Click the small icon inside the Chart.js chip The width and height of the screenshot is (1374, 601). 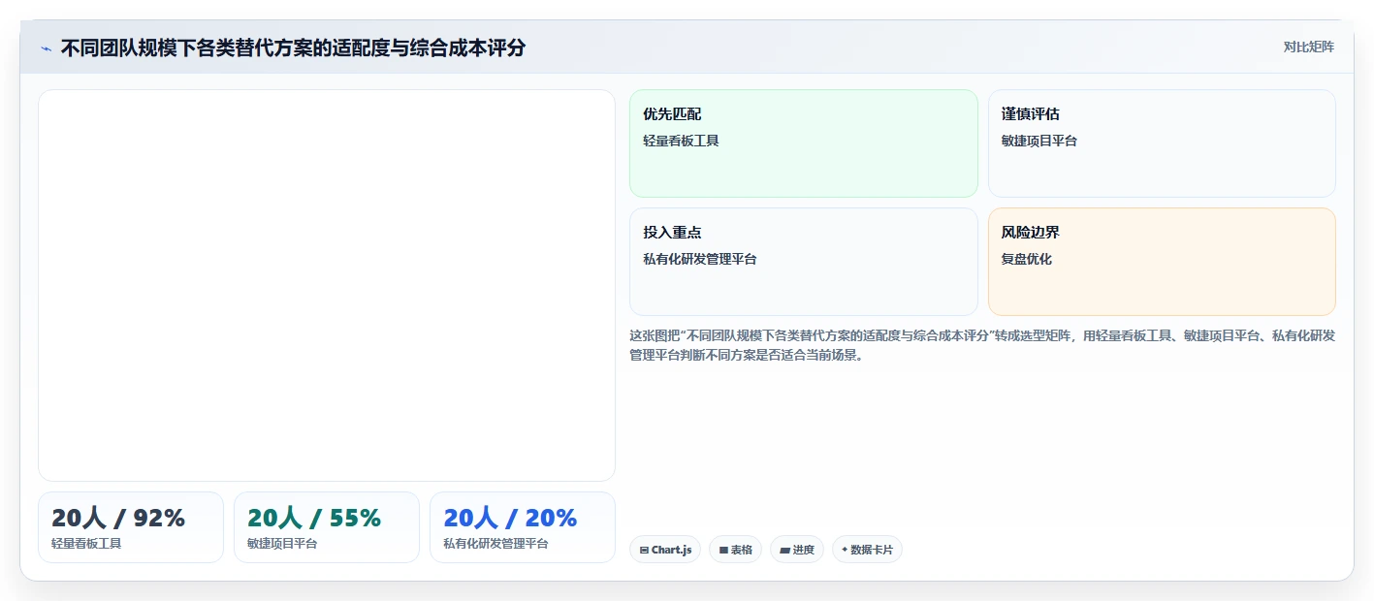(644, 550)
